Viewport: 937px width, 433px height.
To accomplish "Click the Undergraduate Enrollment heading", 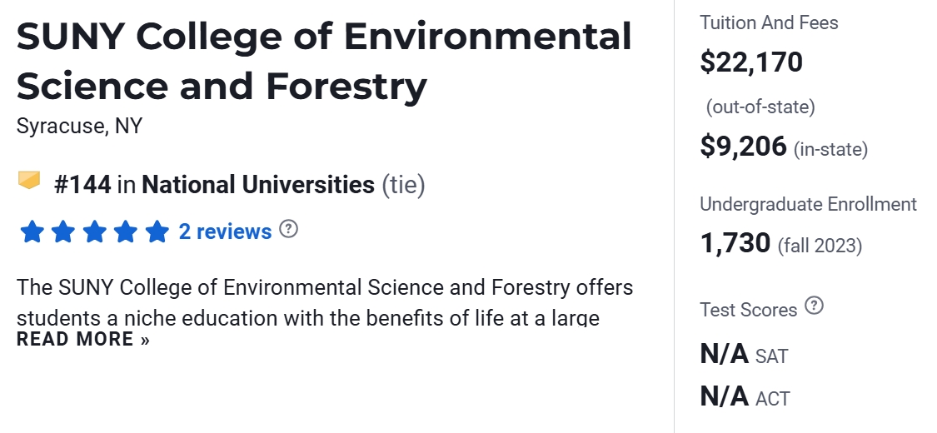I will click(x=808, y=204).
